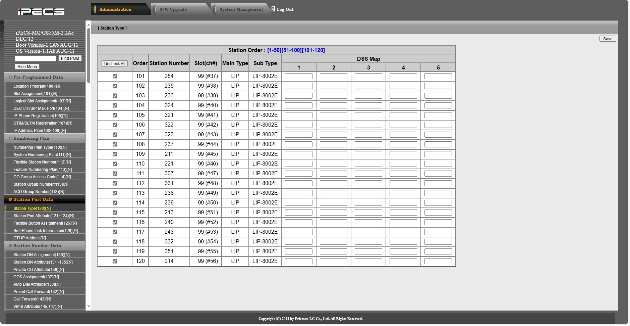This screenshot has height=326, width=630.
Task: Click DSS Map 1 field for order 105
Action: click(x=298, y=115)
